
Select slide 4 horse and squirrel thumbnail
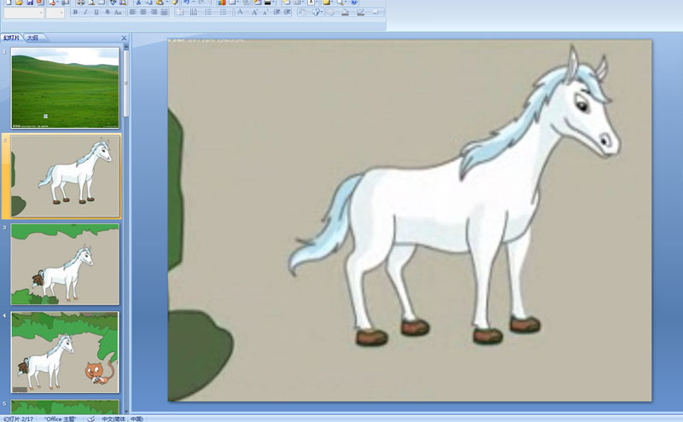[65, 352]
